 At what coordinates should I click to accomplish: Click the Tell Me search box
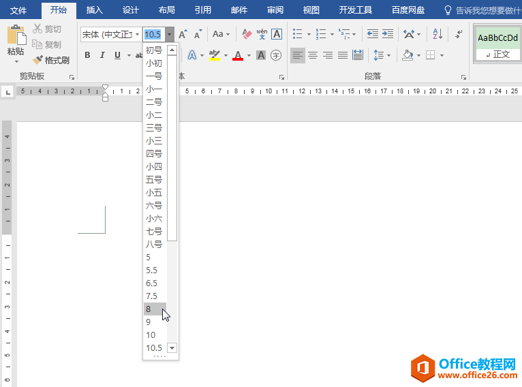(x=482, y=10)
